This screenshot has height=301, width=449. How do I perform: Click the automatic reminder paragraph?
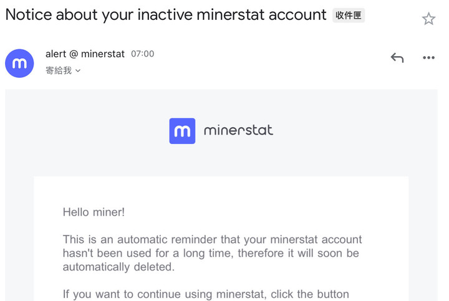point(212,253)
